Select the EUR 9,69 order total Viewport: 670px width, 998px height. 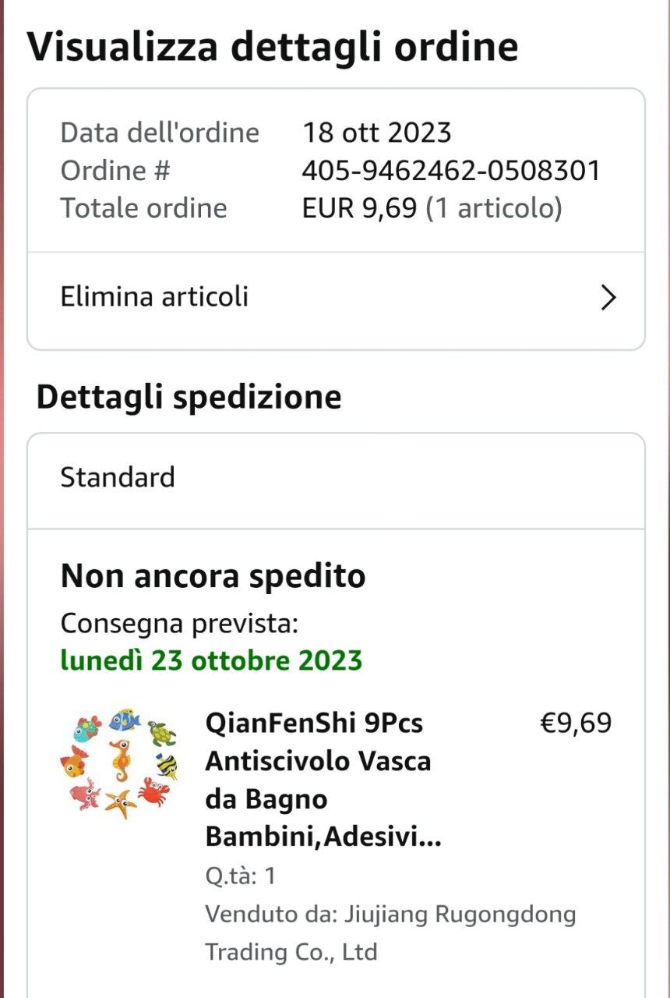pos(359,208)
